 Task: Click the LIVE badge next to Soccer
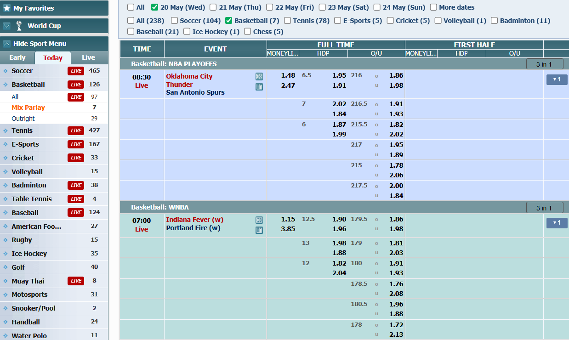[x=76, y=71]
